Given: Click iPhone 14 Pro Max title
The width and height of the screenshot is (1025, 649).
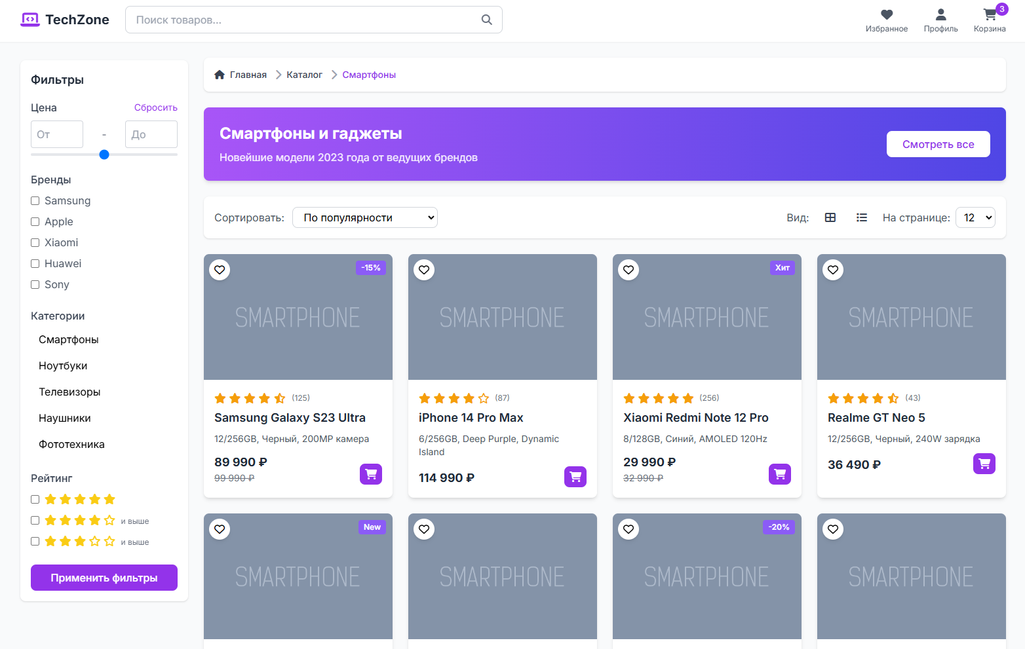Looking at the screenshot, I should (471, 418).
